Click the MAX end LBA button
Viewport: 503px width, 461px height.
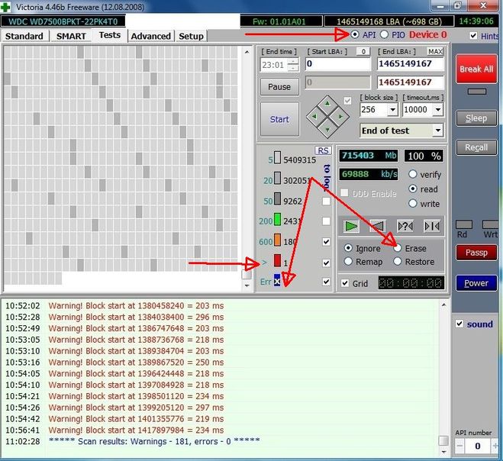coord(435,51)
